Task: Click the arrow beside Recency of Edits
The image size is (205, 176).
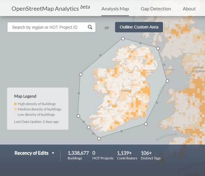Action: point(53,153)
